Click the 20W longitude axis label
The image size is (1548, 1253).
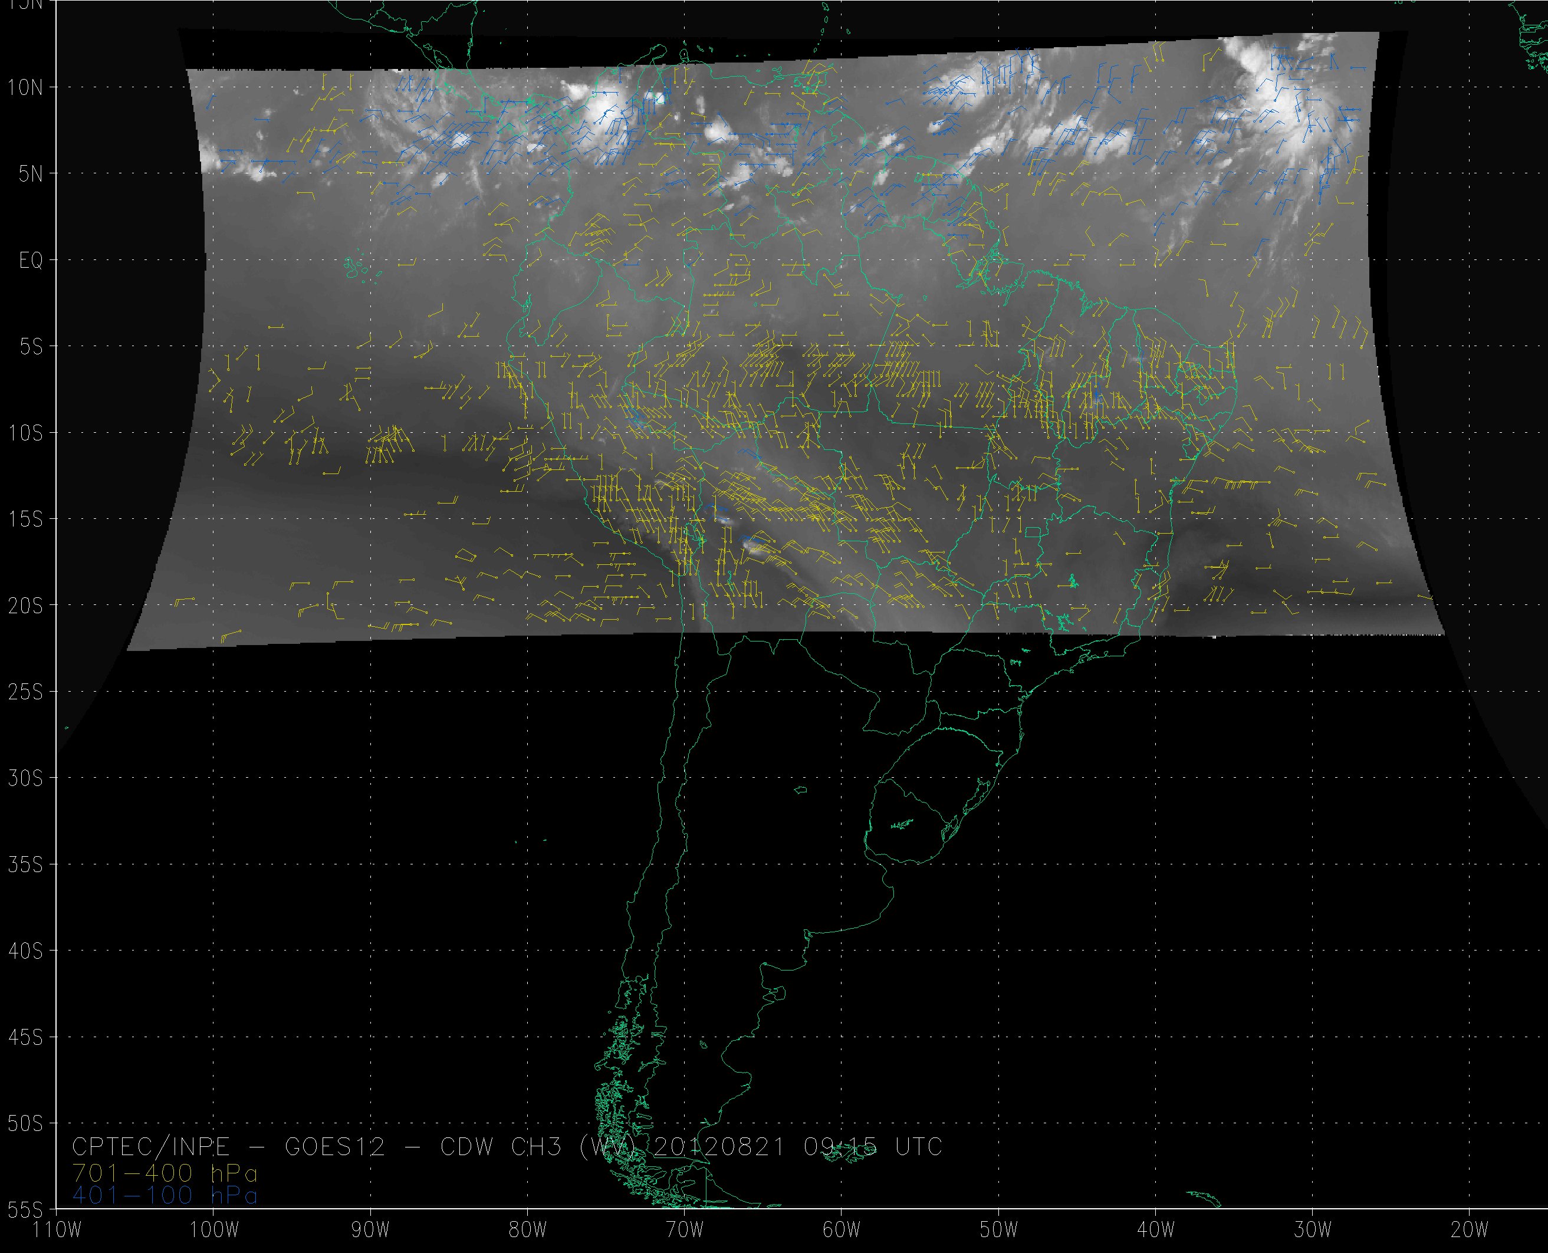(1470, 1230)
